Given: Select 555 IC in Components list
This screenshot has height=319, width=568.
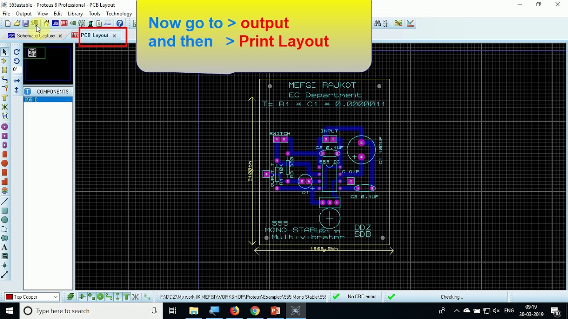Looking at the screenshot, I should pyautogui.click(x=48, y=100).
